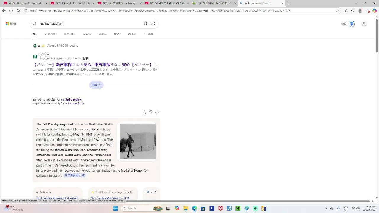Open volume controls from the speaker icon

click(358, 208)
